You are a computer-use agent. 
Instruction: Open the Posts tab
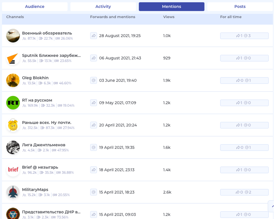click(x=240, y=6)
